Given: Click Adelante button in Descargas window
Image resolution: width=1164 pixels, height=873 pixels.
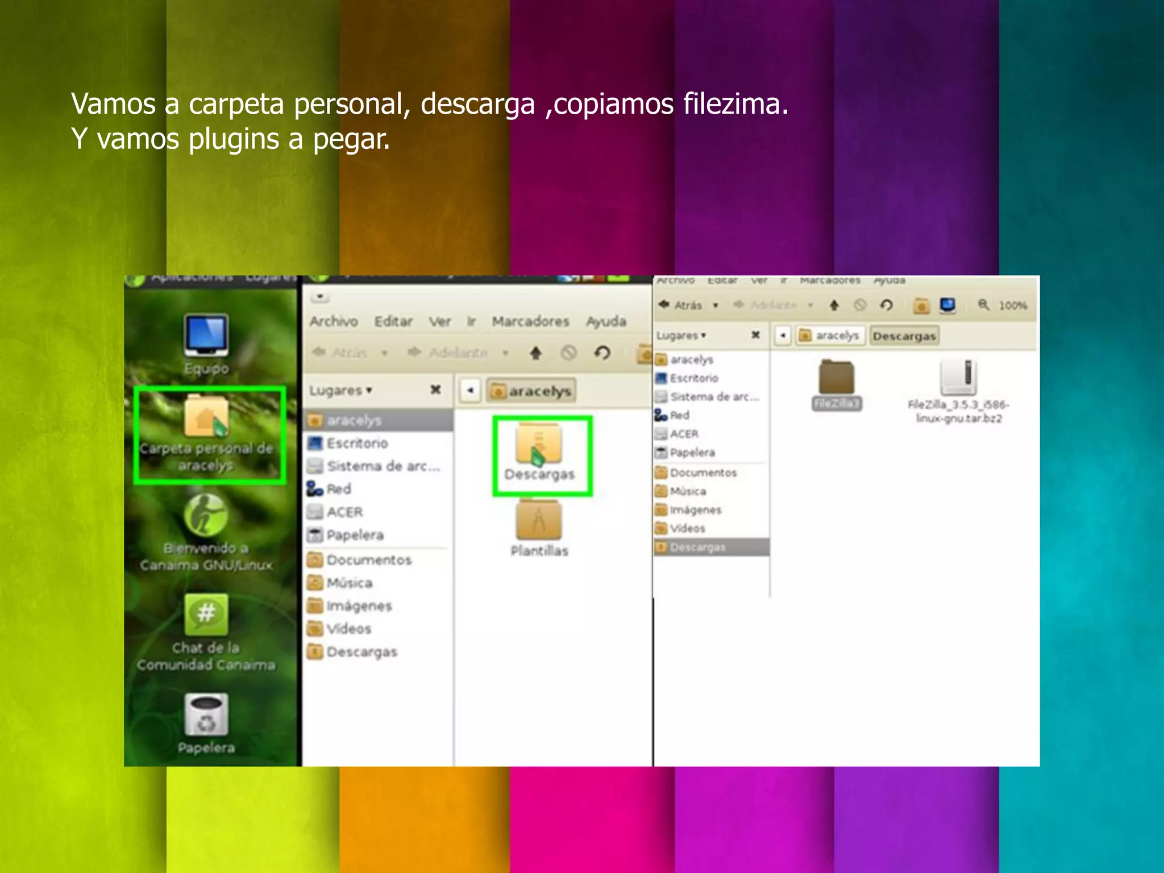Looking at the screenshot, I should click(765, 305).
